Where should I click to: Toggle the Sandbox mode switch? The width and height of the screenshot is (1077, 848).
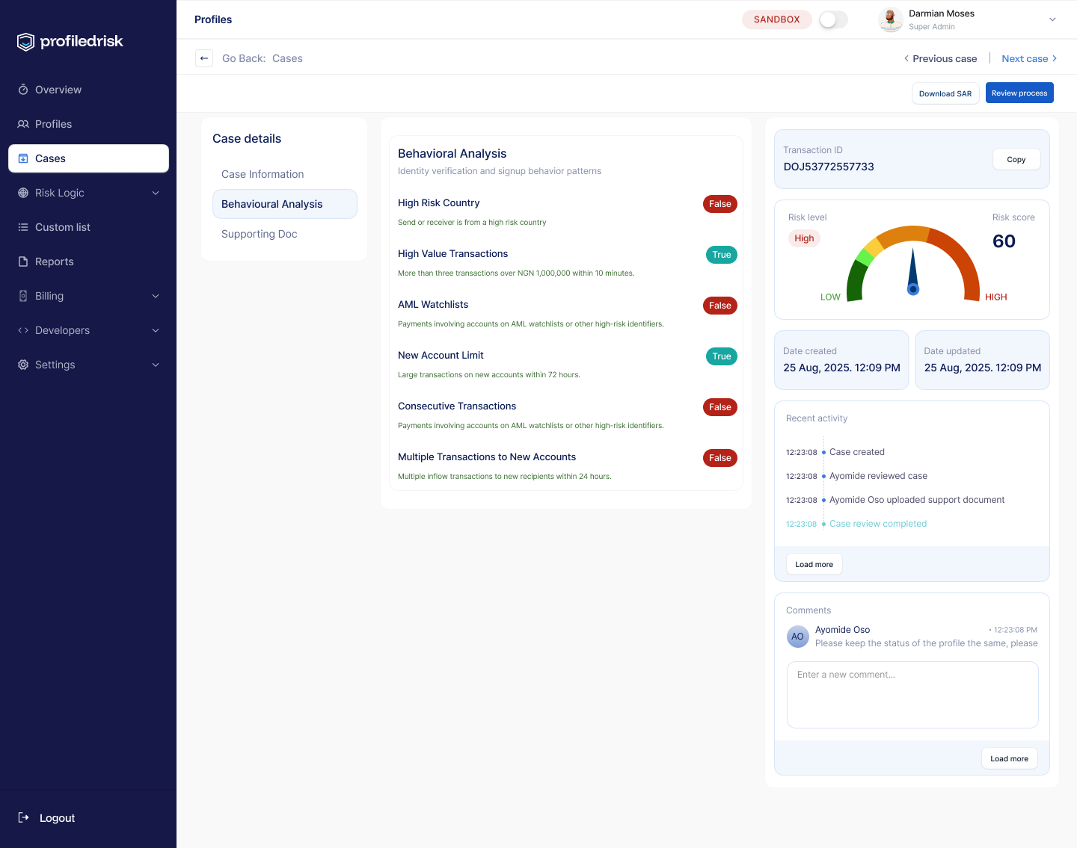click(833, 19)
